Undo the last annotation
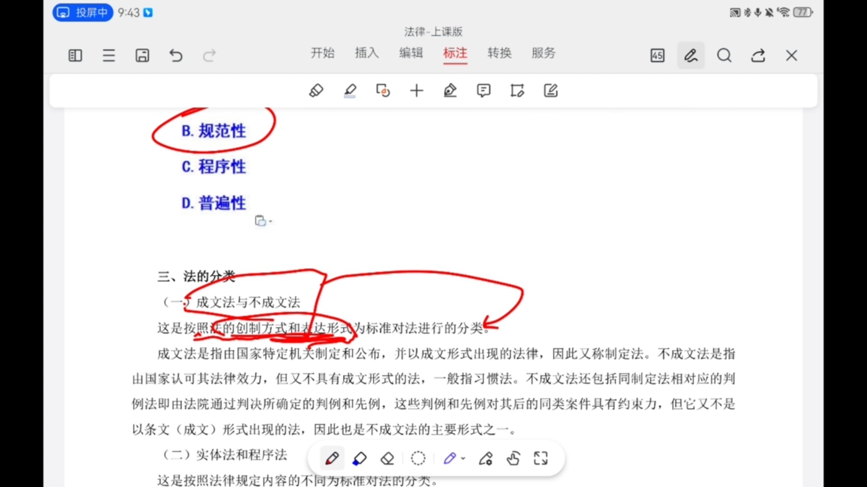The width and height of the screenshot is (867, 487). (x=176, y=55)
